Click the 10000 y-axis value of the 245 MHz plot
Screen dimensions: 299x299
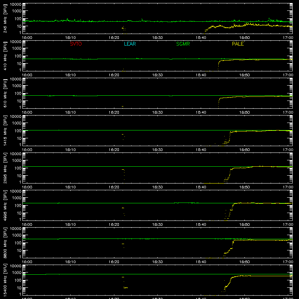point(16,4)
